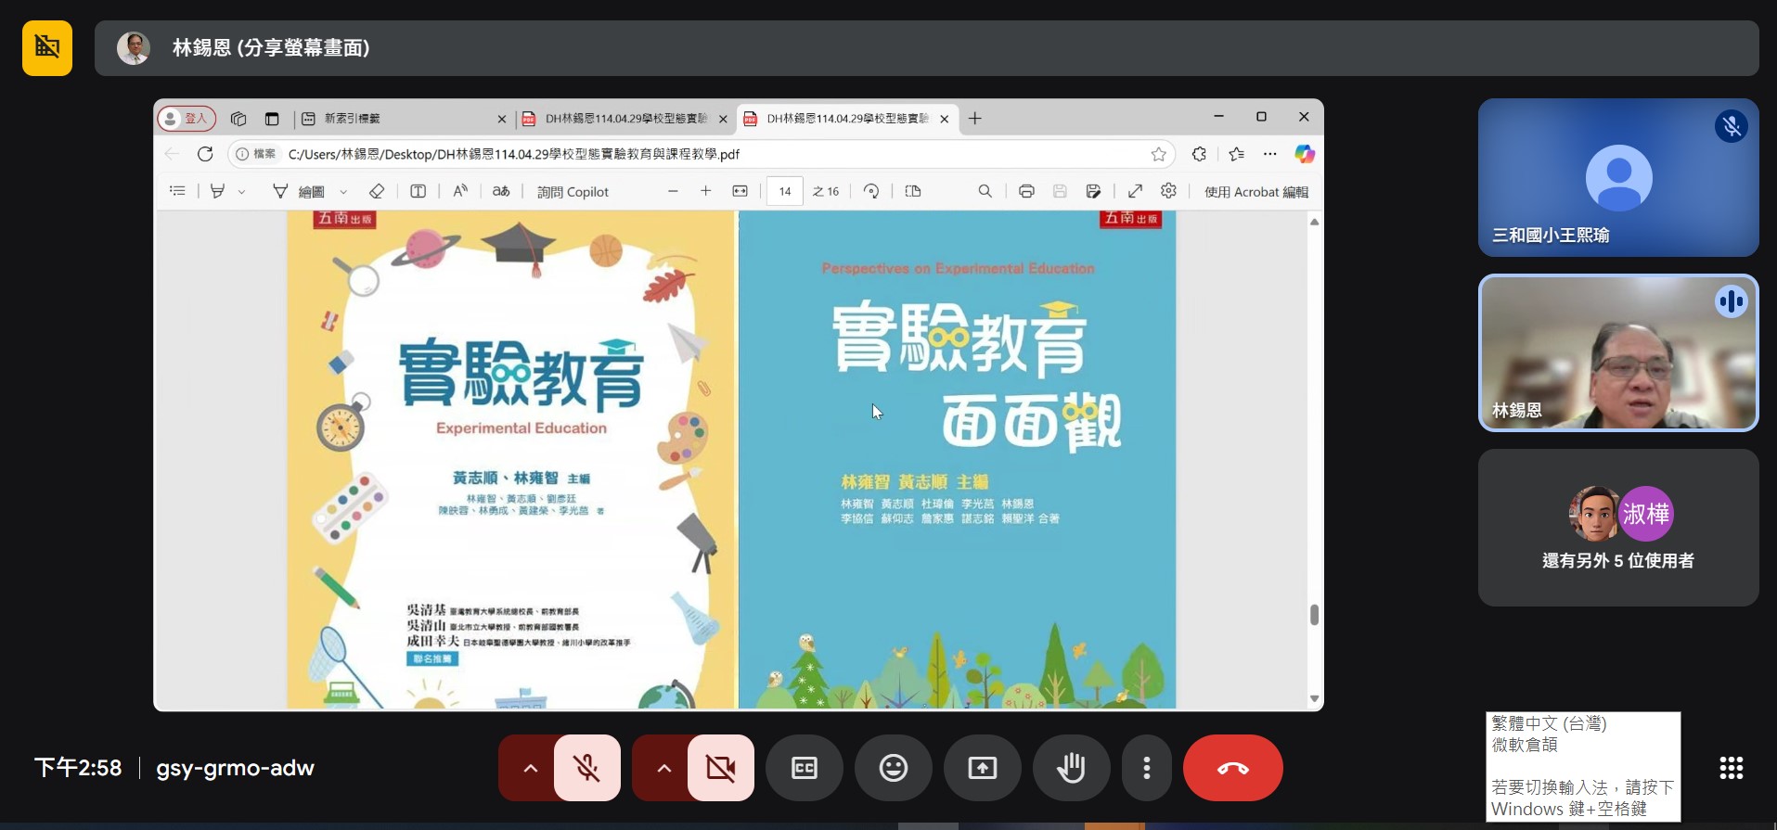Fit PDF to page width
Image resolution: width=1777 pixels, height=830 pixels.
pos(740,191)
